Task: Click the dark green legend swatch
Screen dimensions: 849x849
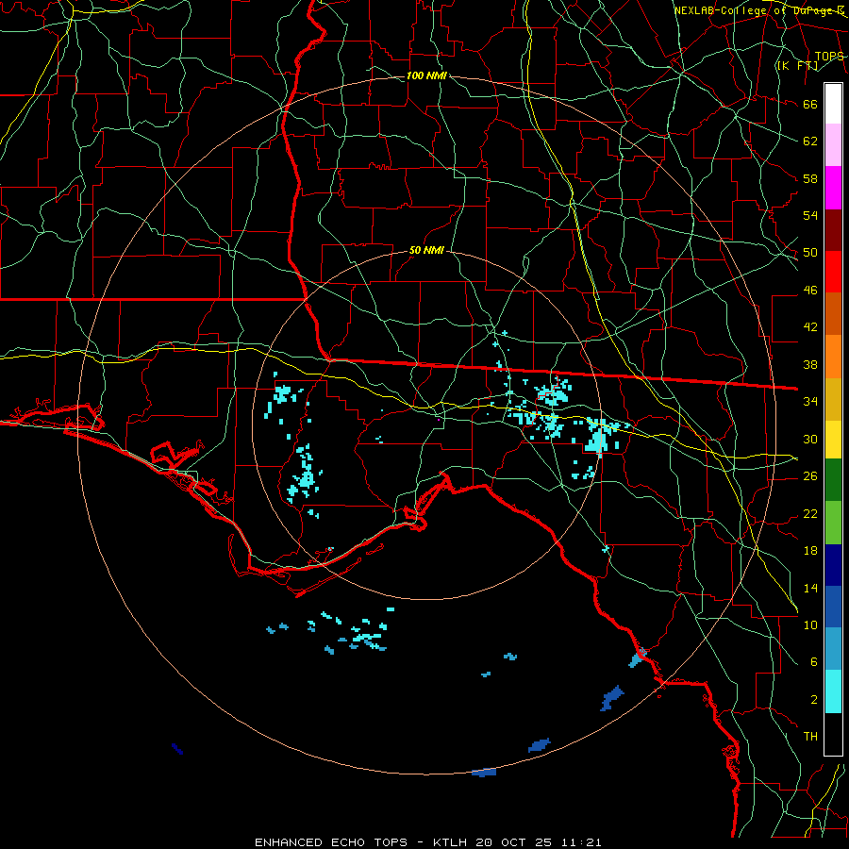Action: (x=833, y=480)
